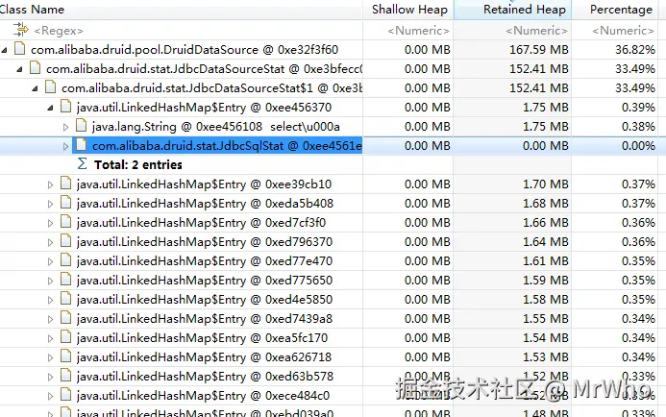Expand LinkedHashMap$Entry 0xed4e5850 node

coord(50,300)
